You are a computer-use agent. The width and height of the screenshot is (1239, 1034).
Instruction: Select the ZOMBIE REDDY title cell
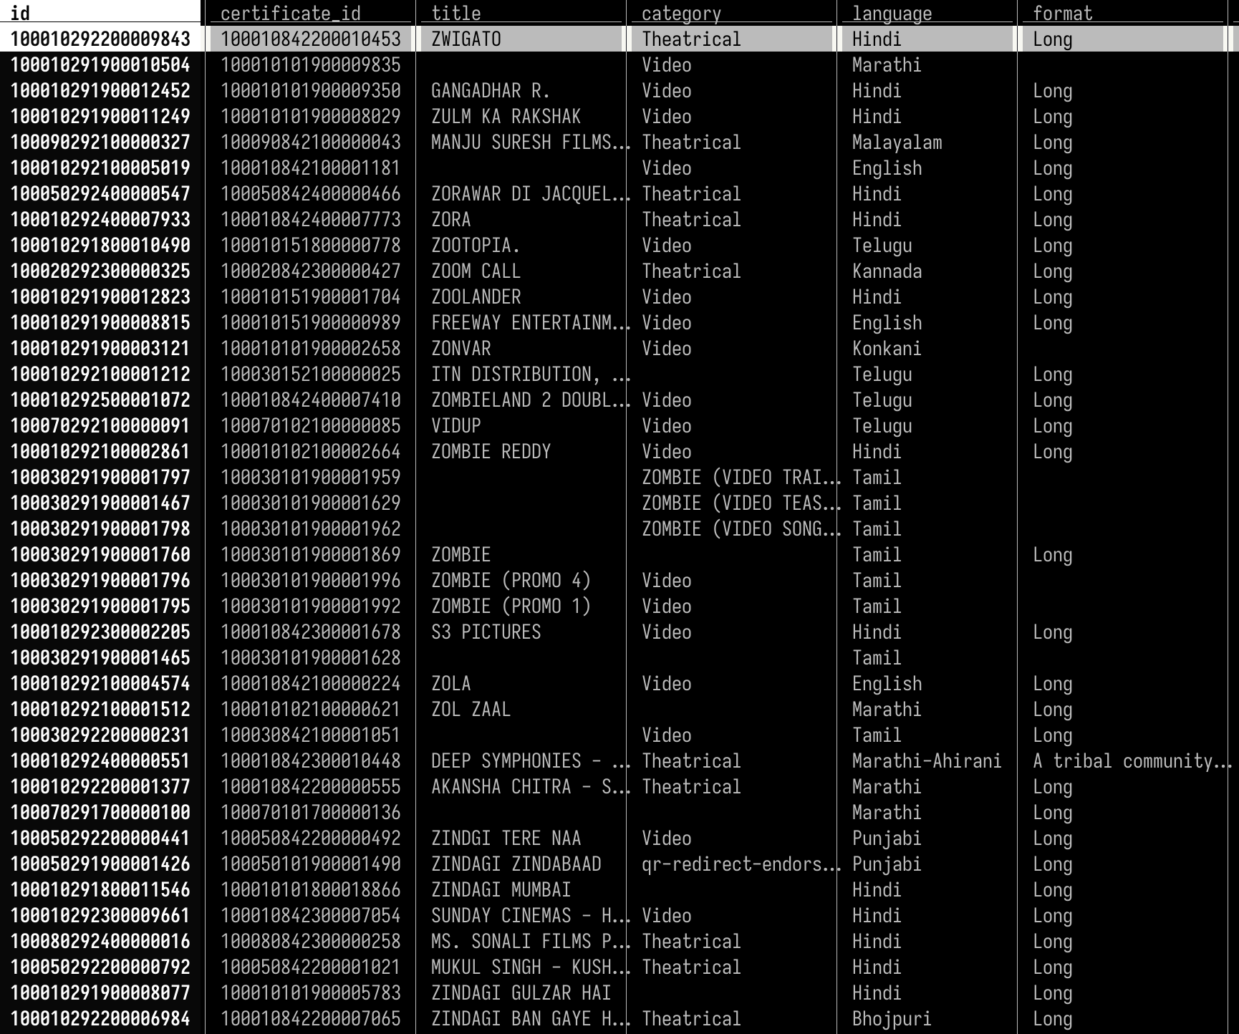pyautogui.click(x=491, y=452)
